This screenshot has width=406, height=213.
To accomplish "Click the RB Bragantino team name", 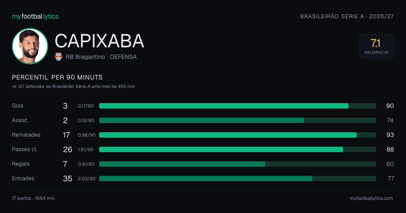I will 85,57.
